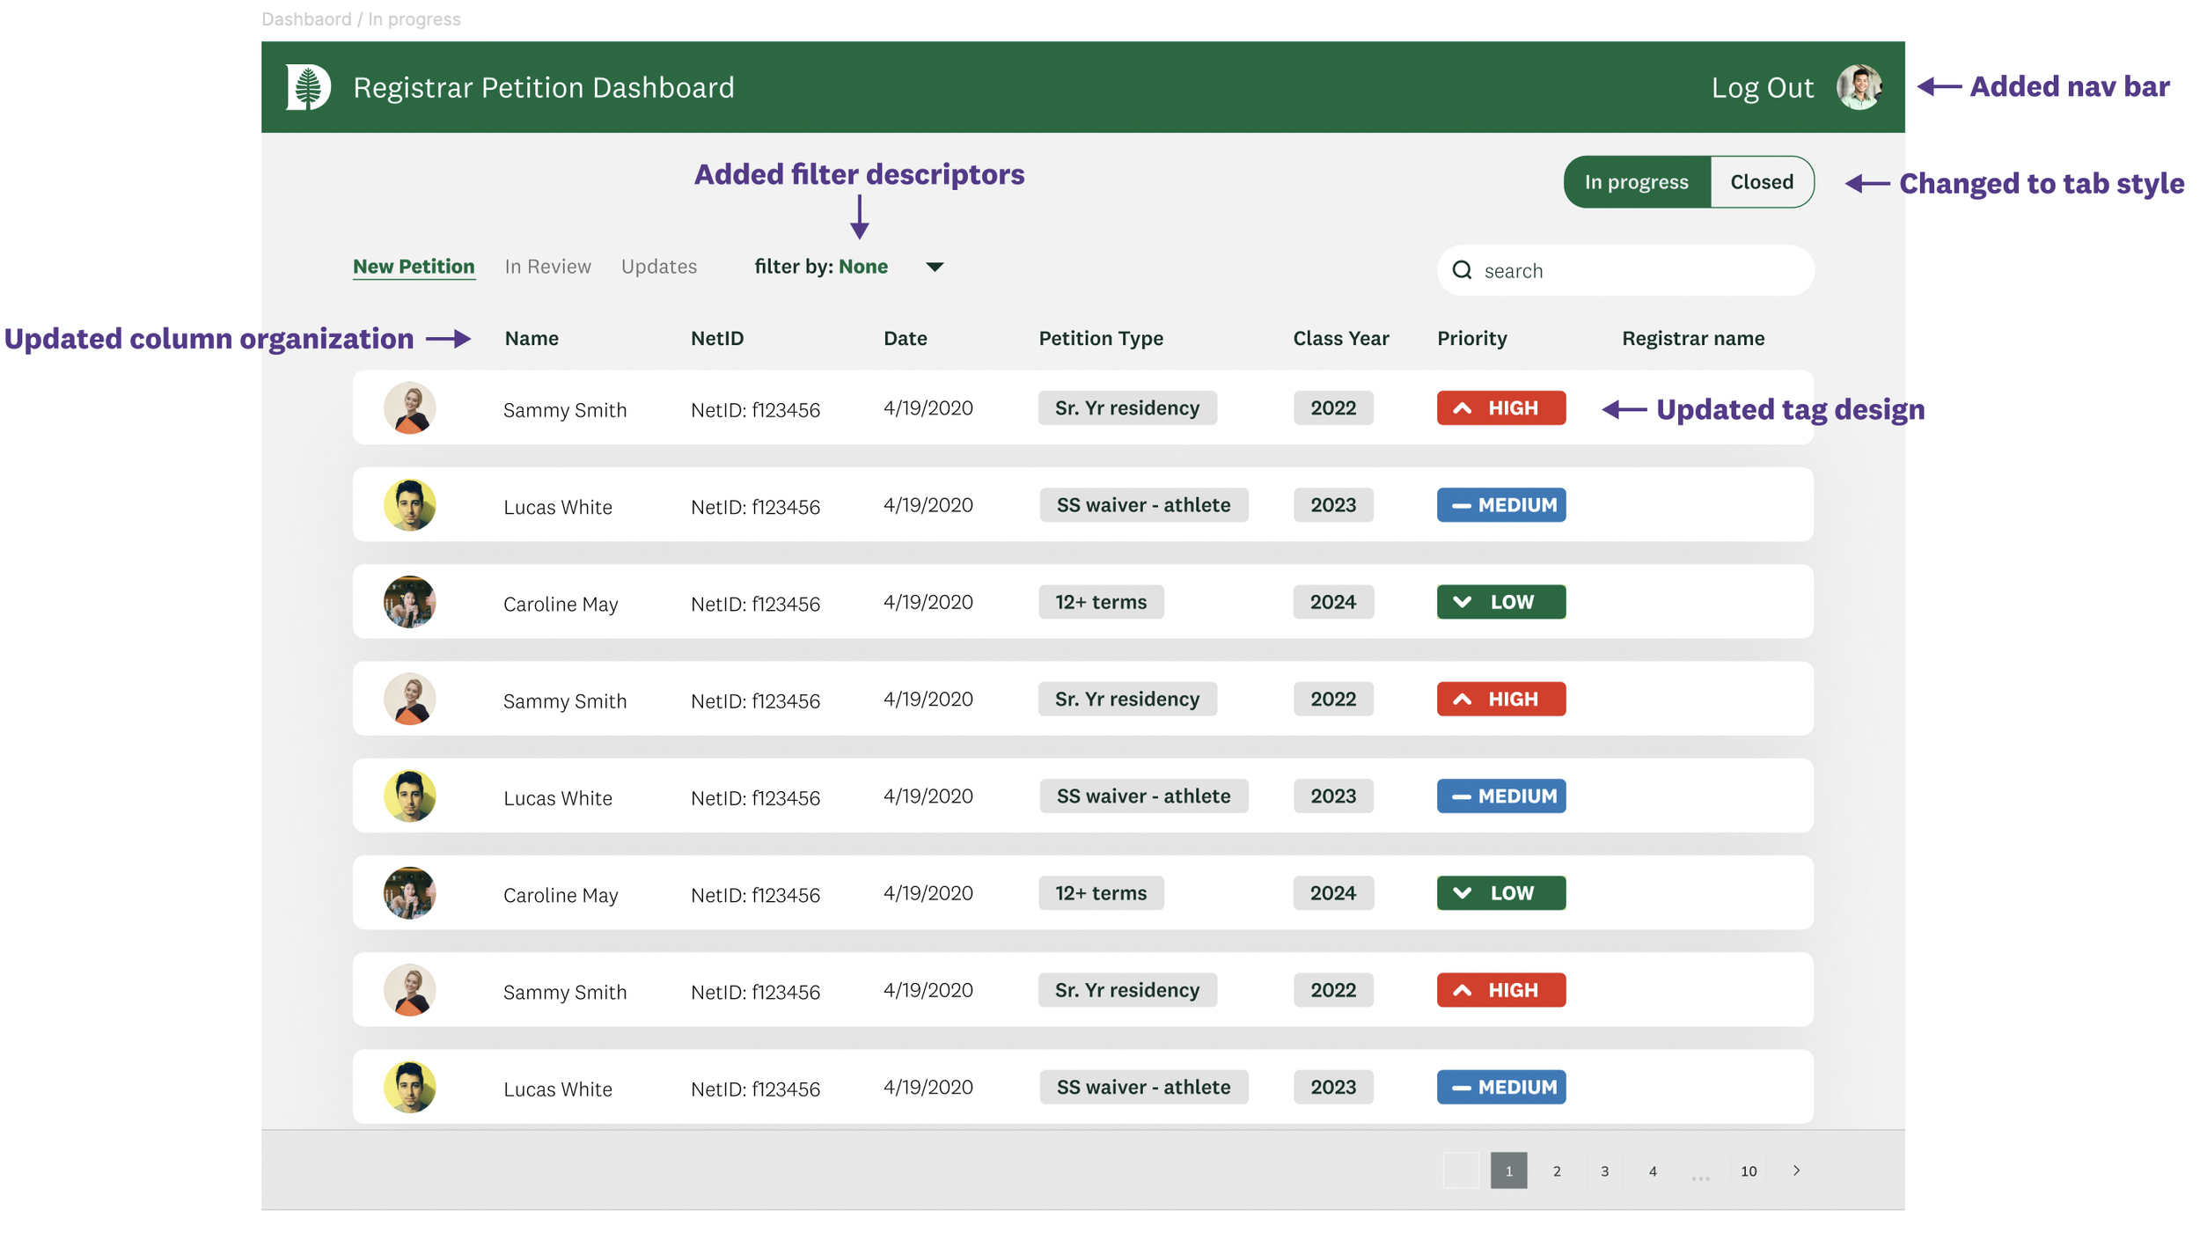Viewport: 2200px width, 1247px height.
Task: Go to page 2 in pagination
Action: [x=1556, y=1170]
